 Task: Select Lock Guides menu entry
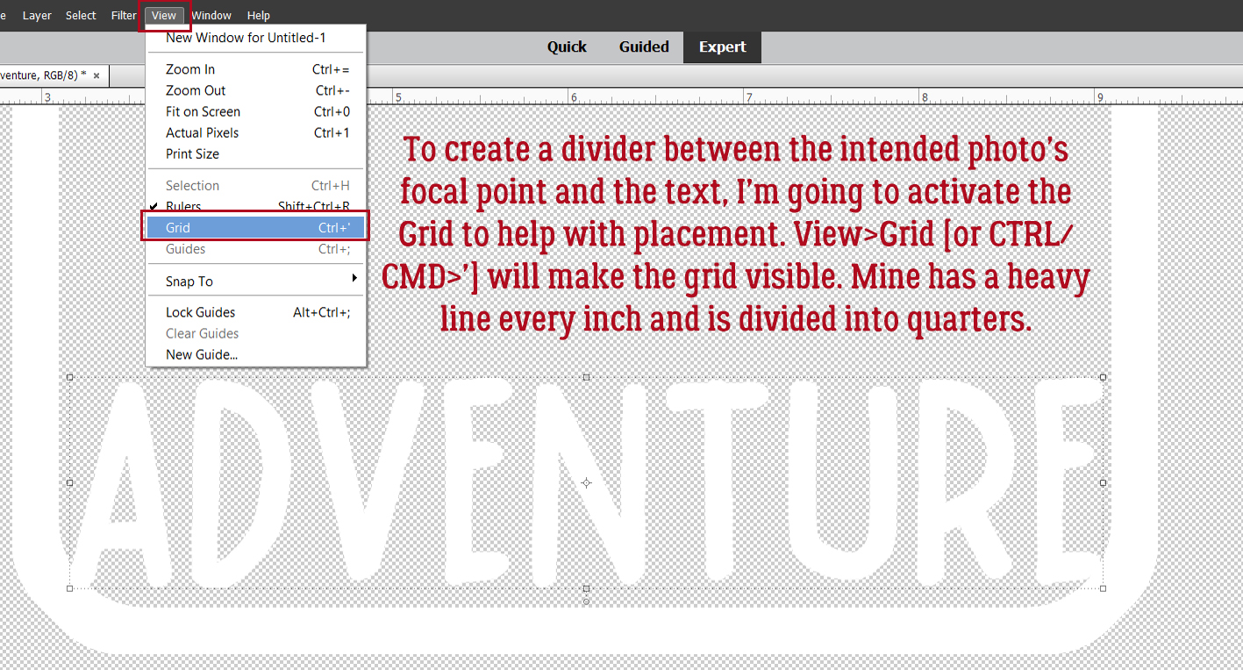click(256, 312)
